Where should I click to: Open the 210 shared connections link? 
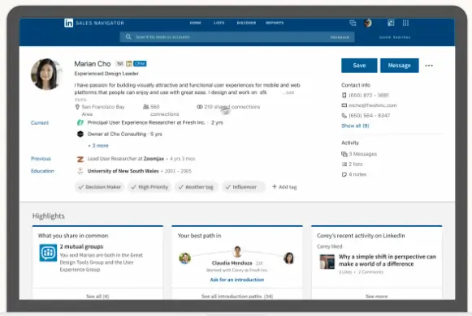pos(232,106)
